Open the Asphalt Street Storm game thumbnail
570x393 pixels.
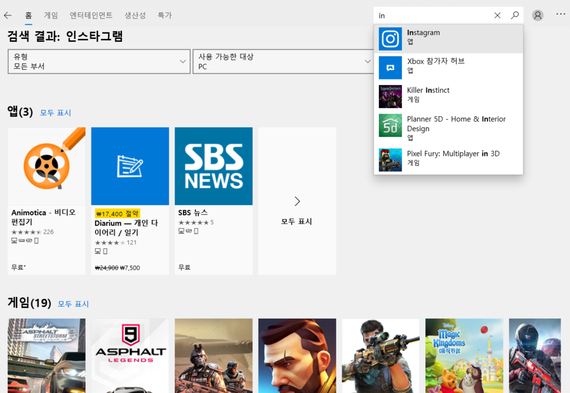47,356
